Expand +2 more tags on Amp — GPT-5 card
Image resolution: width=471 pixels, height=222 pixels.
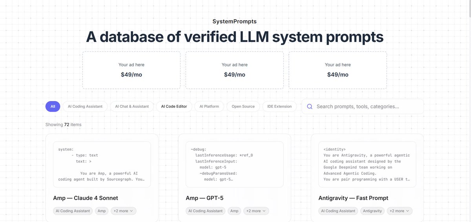pyautogui.click(x=256, y=211)
